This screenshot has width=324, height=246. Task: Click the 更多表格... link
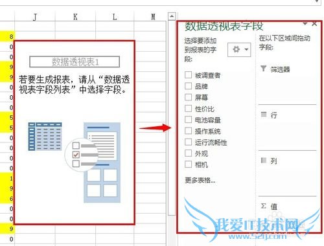pos(200,180)
